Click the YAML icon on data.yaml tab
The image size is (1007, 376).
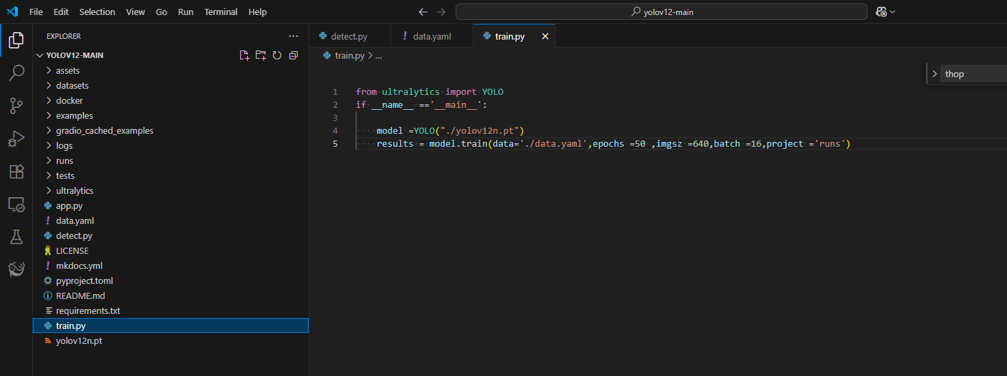pyautogui.click(x=404, y=36)
